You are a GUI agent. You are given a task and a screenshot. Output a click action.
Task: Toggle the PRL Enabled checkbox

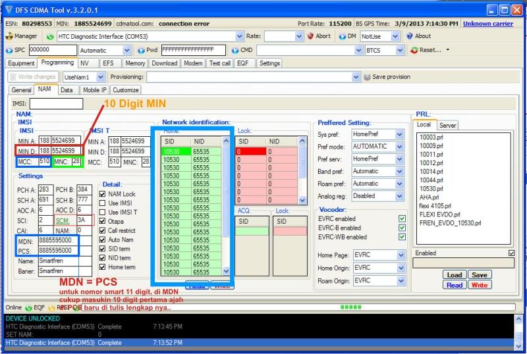tap(512, 253)
